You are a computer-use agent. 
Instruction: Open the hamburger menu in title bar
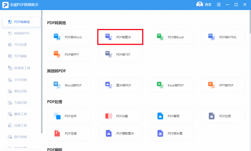(x=219, y=5)
